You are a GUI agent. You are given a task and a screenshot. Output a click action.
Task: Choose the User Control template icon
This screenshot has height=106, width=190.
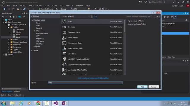coord(64,38)
